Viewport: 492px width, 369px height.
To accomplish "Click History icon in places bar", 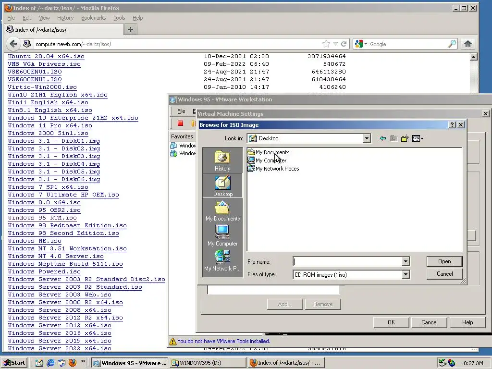I will [222, 160].
